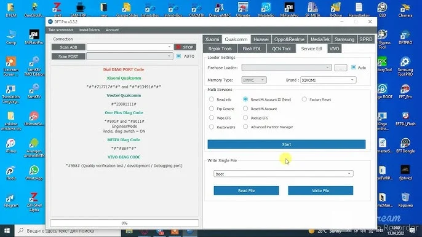Launch the CM2MTK desktop shortcut
The height and width of the screenshot is (237, 422).
pos(196,9)
